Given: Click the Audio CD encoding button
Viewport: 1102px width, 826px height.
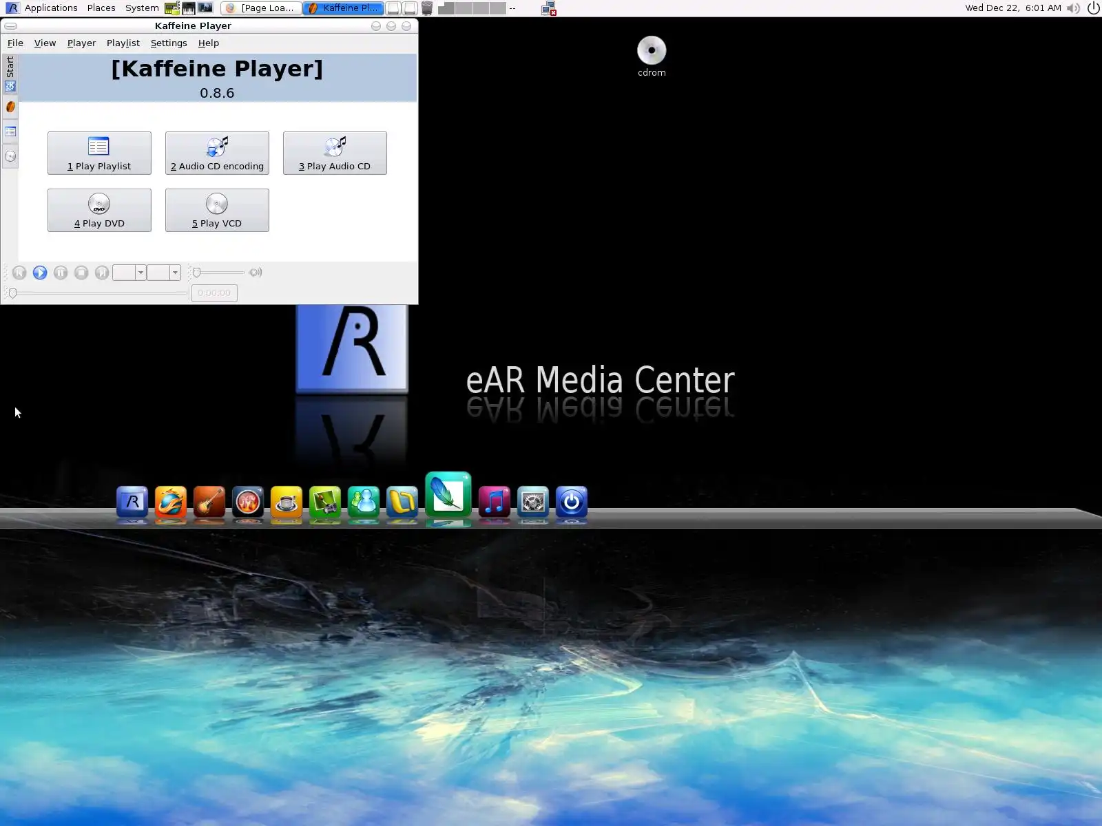Looking at the screenshot, I should point(217,153).
